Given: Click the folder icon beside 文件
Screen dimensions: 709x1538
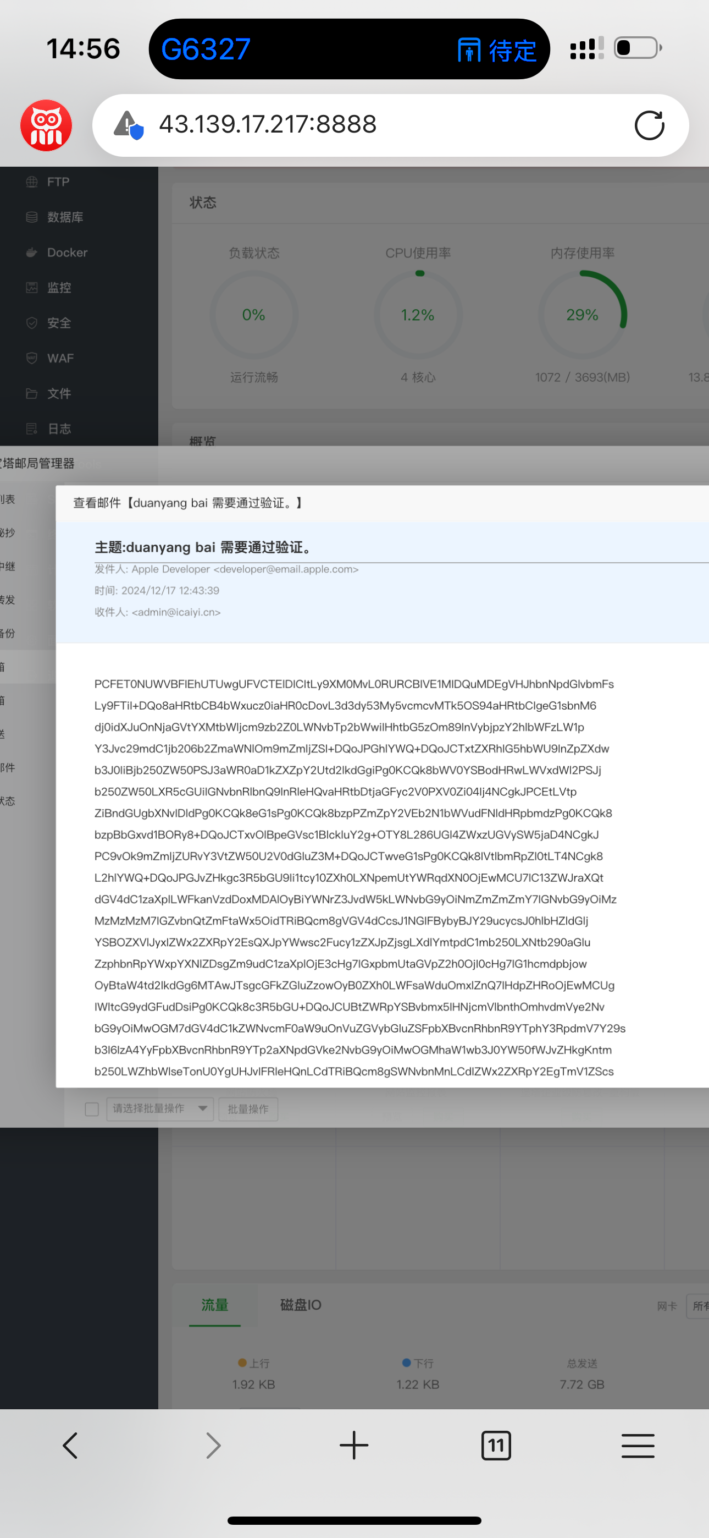Looking at the screenshot, I should [32, 393].
